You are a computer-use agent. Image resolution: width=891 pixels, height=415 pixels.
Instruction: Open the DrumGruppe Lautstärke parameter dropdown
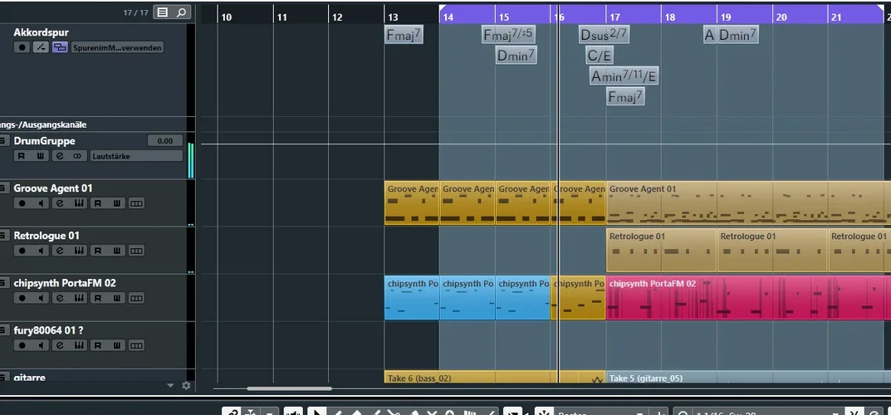click(x=135, y=156)
